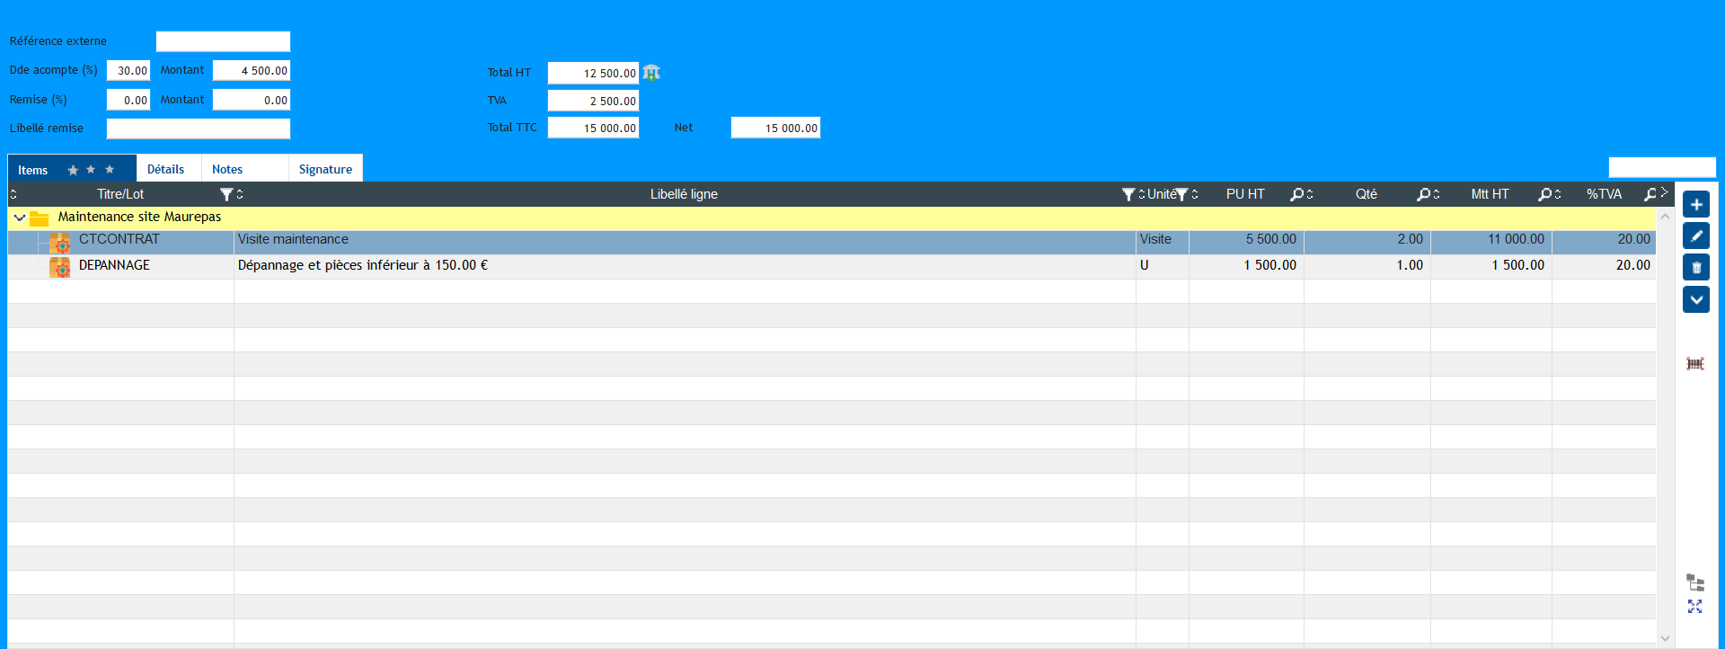1725x649 pixels.
Task: Click the scroll down arrow of items grid
Action: click(1665, 638)
